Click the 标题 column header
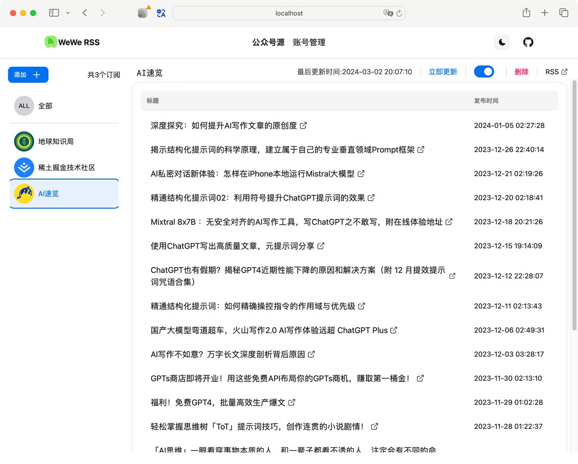The image size is (578, 464). click(153, 101)
